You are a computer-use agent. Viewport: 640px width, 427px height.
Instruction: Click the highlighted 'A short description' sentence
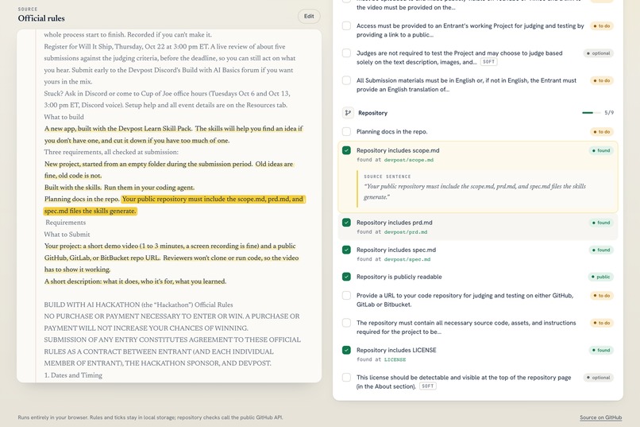click(x=135, y=281)
